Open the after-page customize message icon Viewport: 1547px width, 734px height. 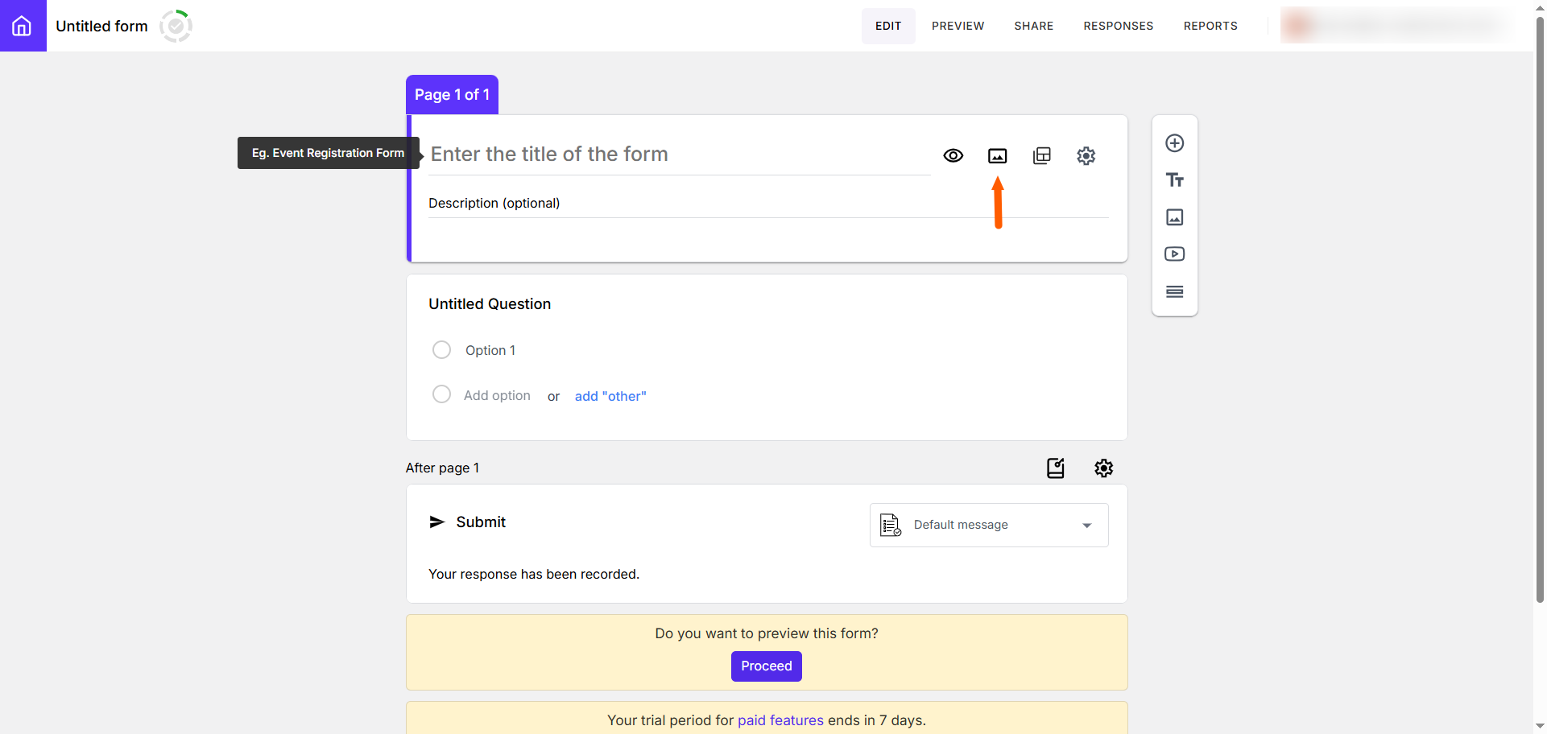click(1056, 468)
